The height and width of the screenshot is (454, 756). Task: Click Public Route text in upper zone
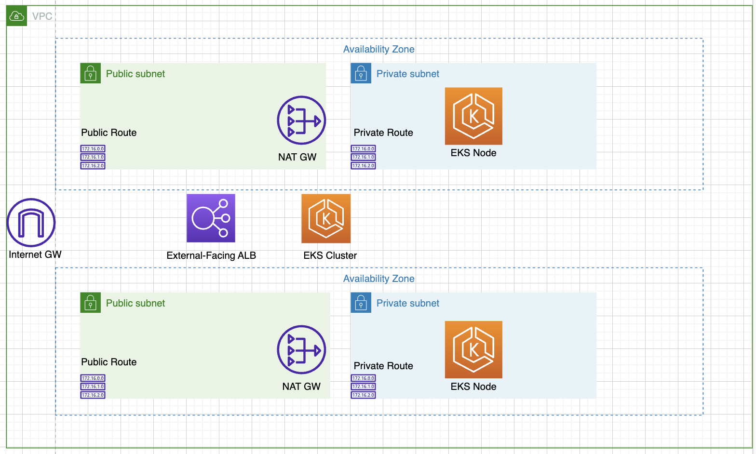pos(109,133)
